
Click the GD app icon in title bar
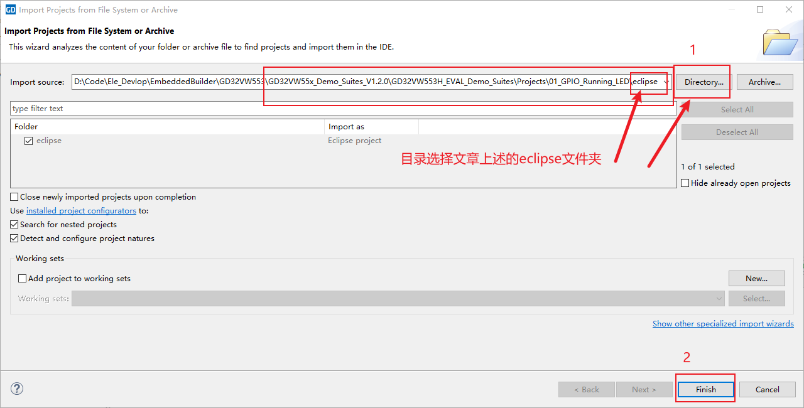tap(10, 9)
